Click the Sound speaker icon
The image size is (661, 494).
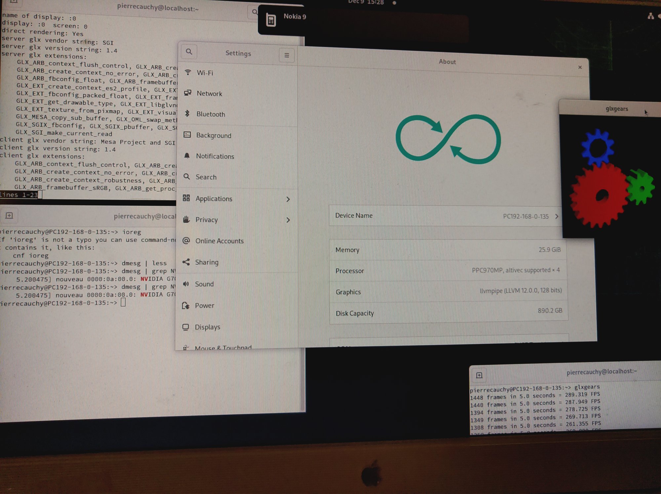(x=186, y=284)
